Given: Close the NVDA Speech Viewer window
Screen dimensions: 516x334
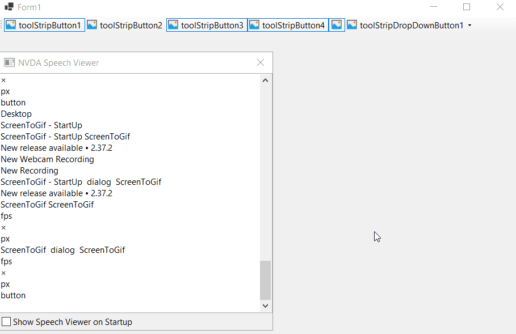Looking at the screenshot, I should (261, 62).
